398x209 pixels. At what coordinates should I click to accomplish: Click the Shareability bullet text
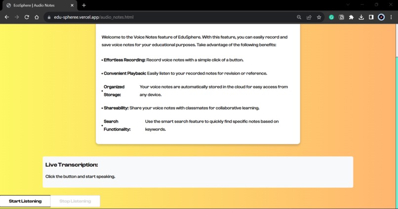coord(180,108)
